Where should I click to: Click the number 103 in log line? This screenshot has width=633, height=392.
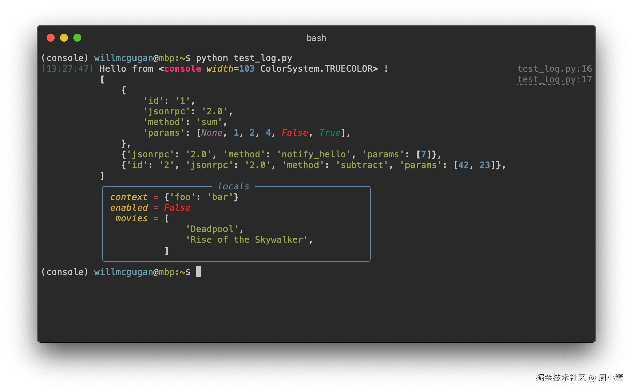pyautogui.click(x=247, y=69)
